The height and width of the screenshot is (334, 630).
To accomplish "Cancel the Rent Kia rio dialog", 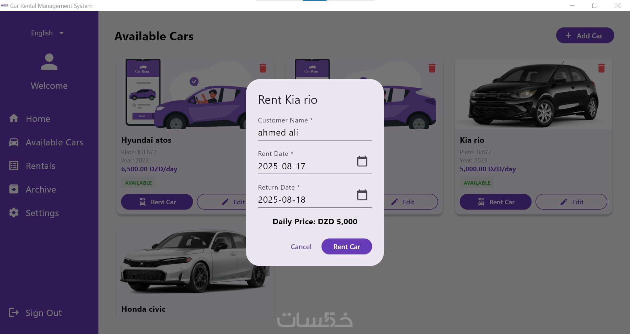I will 301,247.
